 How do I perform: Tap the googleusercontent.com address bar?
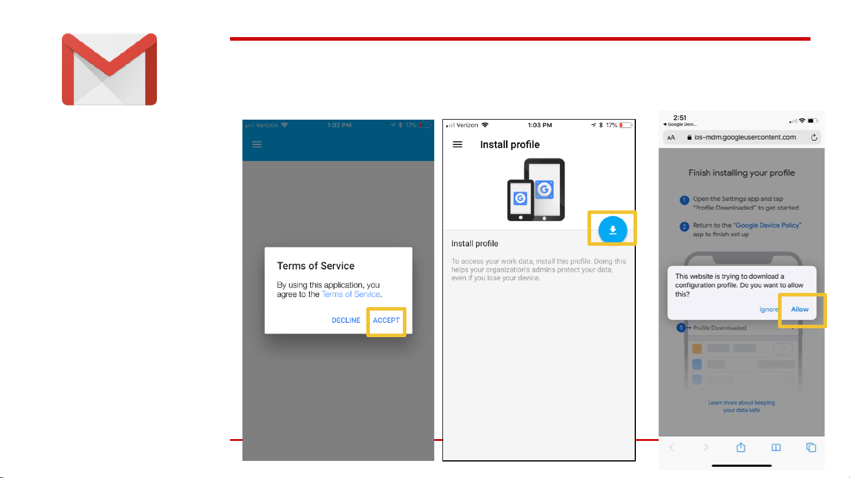click(x=746, y=137)
